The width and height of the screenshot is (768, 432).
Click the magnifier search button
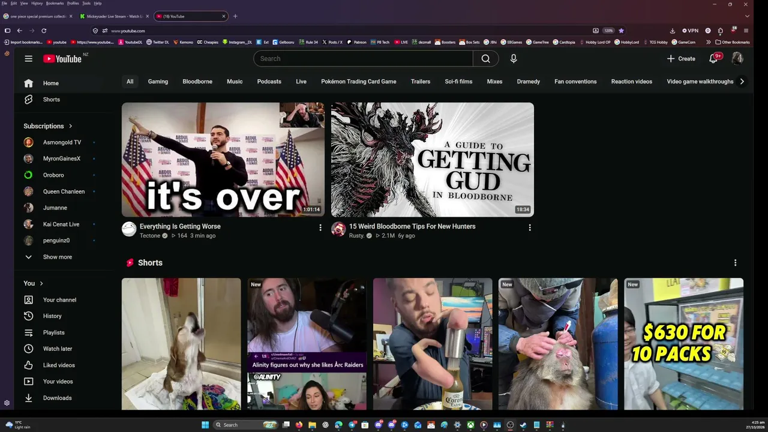(485, 58)
